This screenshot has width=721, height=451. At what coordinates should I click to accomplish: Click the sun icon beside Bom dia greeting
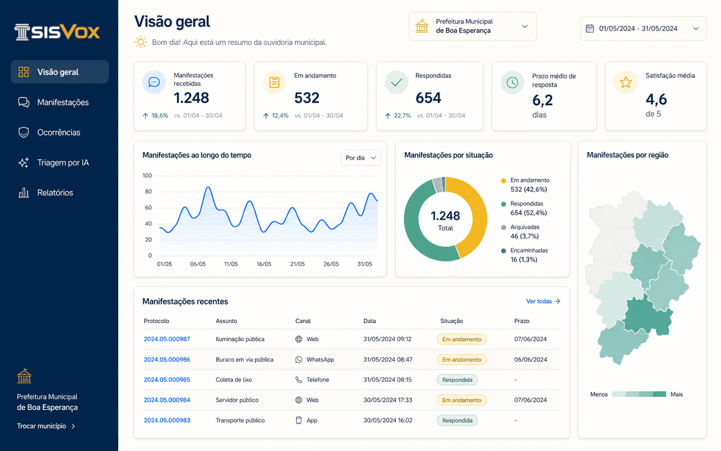coord(141,42)
